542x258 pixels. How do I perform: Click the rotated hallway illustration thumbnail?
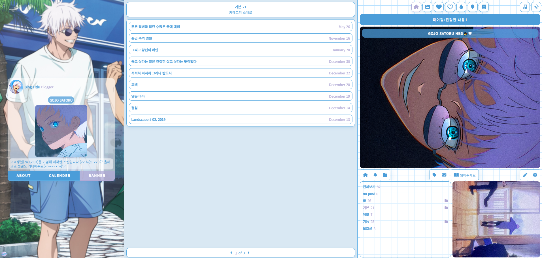[x=496, y=219]
